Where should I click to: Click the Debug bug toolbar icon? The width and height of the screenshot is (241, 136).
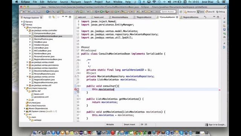point(96,12)
